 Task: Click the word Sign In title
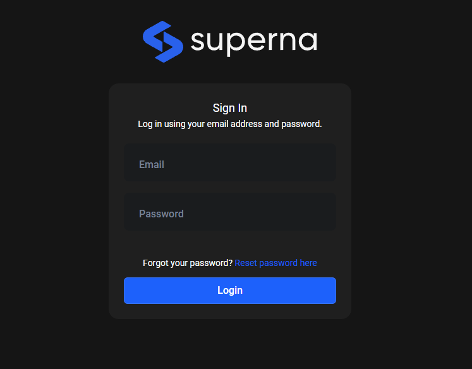coord(230,108)
